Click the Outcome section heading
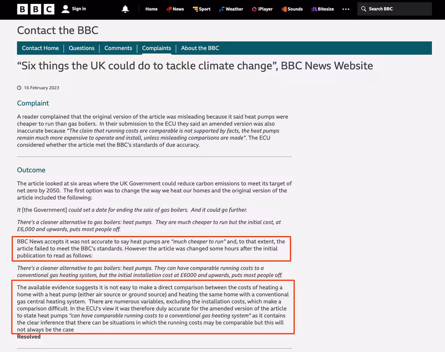Image resolution: width=445 pixels, height=352 pixels. click(31, 170)
